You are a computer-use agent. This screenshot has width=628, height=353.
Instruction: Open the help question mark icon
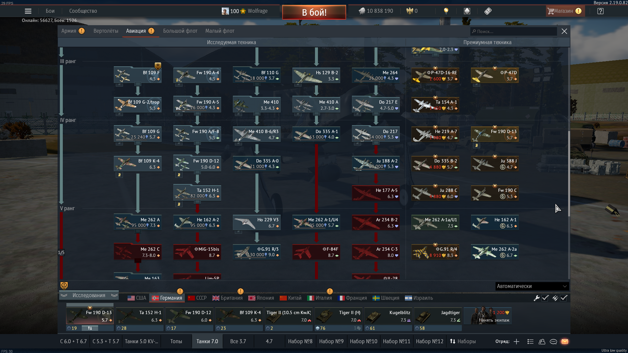pos(600,11)
